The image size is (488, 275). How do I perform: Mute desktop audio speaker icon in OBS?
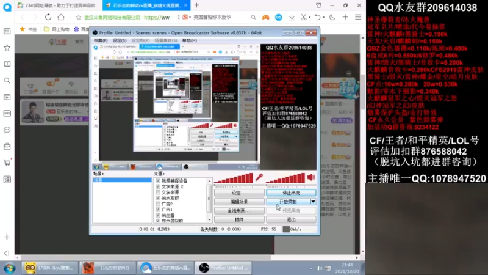click(x=311, y=177)
